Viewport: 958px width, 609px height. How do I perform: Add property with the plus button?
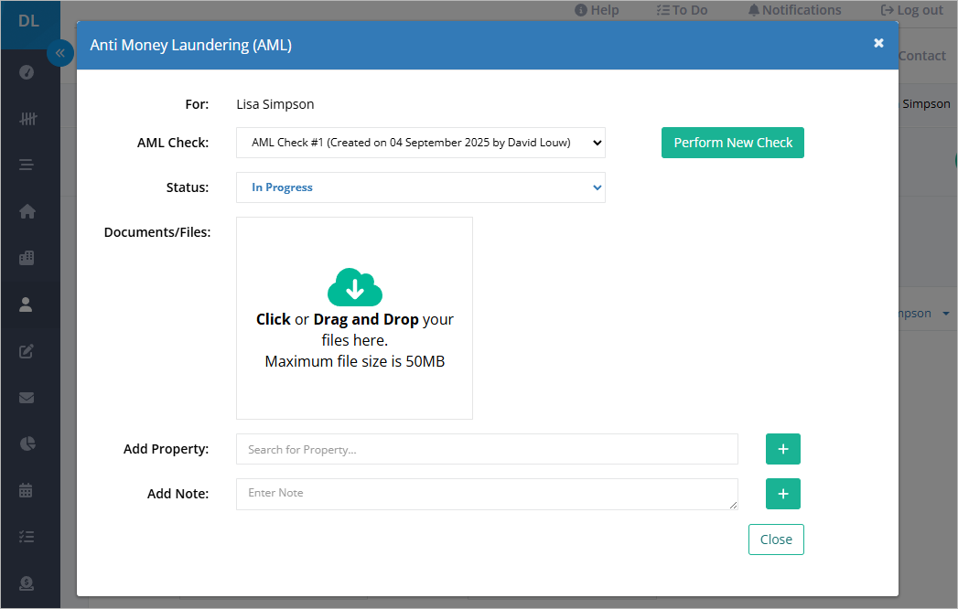pos(783,449)
